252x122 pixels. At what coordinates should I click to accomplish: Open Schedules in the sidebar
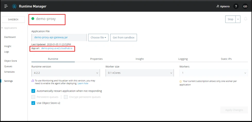pos(10,72)
